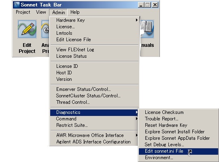The height and width of the screenshot is (162, 219).
Task: Open the AWR Microwave Office Interface submenu
Action: [94, 135]
